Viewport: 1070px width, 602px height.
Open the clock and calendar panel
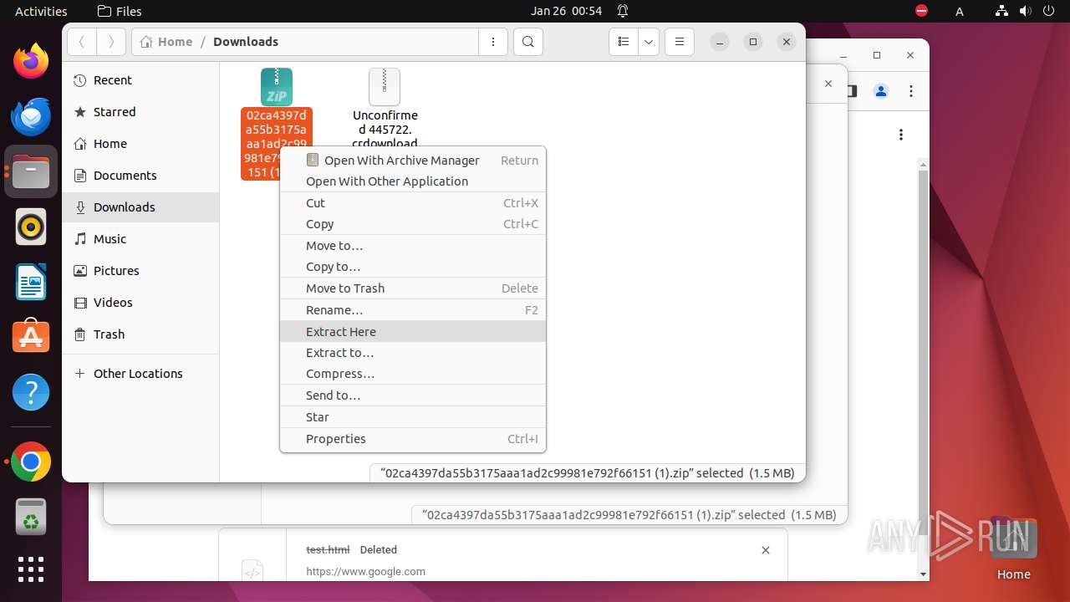click(x=567, y=11)
